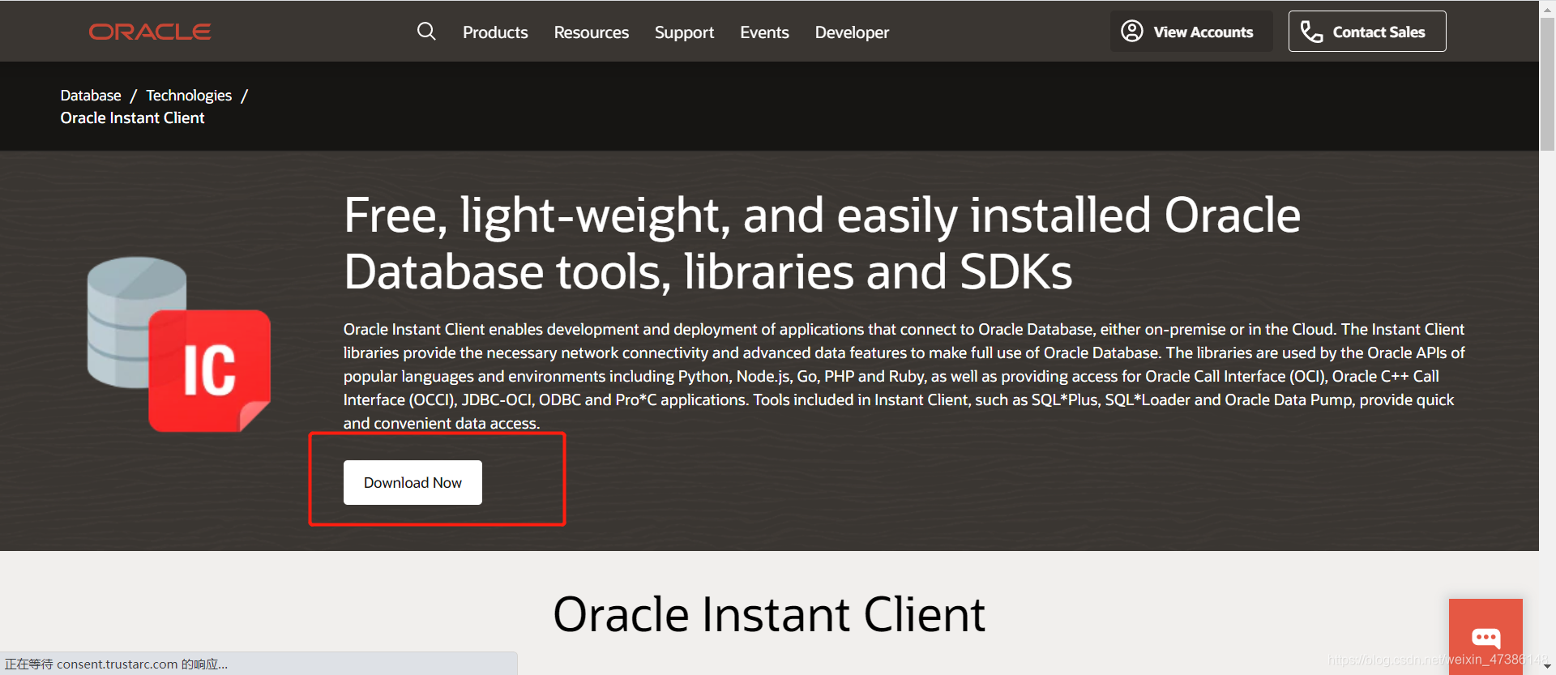Image resolution: width=1556 pixels, height=675 pixels.
Task: Go to the Database breadcrumb link
Action: tap(91, 96)
